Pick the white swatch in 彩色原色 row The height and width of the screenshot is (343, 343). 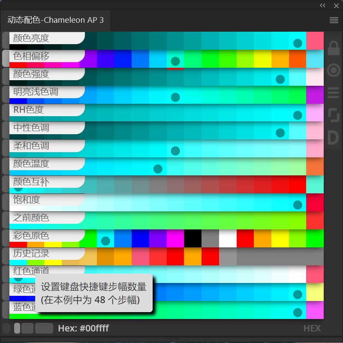coord(228,238)
